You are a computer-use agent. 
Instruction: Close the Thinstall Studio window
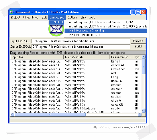(143, 12)
